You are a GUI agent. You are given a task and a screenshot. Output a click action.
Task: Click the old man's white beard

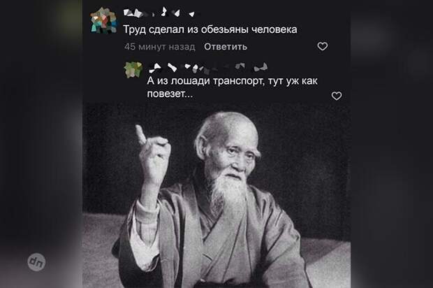point(230,191)
